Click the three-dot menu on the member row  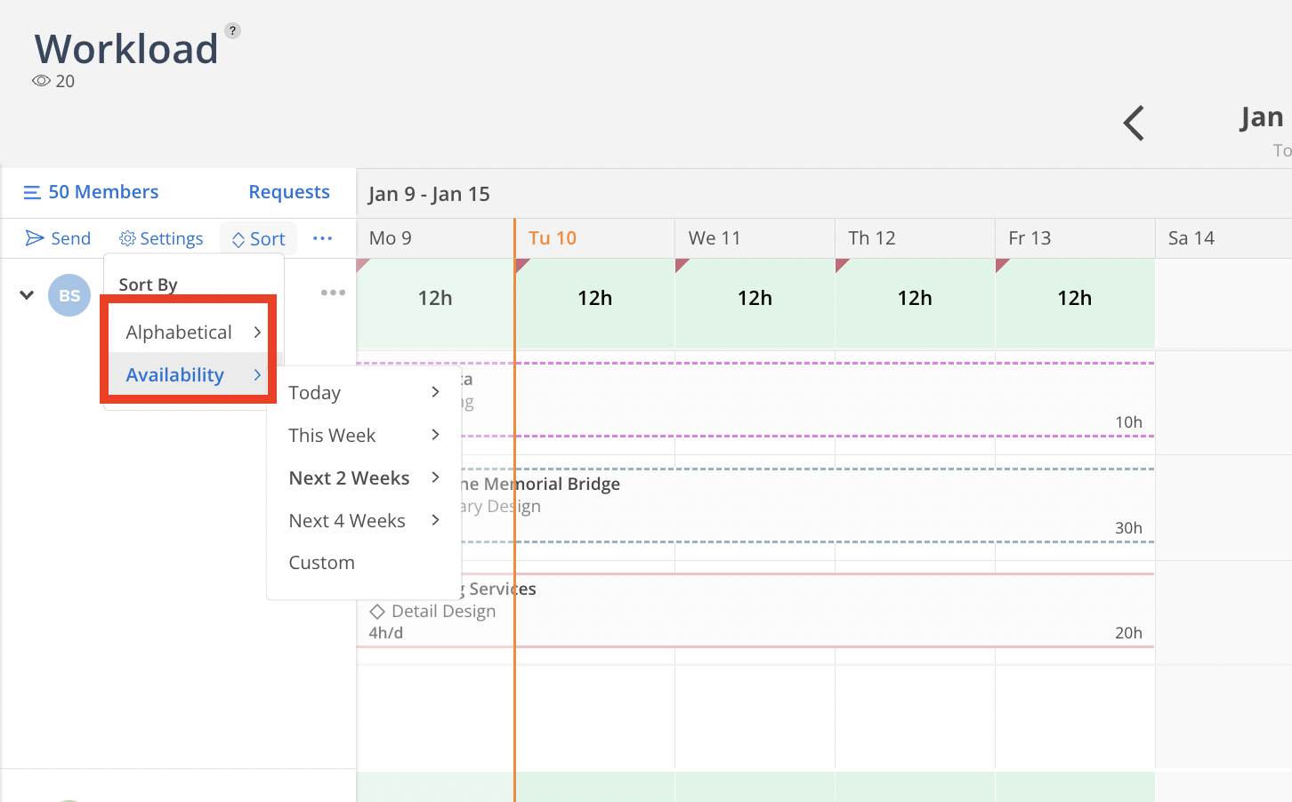tap(333, 292)
